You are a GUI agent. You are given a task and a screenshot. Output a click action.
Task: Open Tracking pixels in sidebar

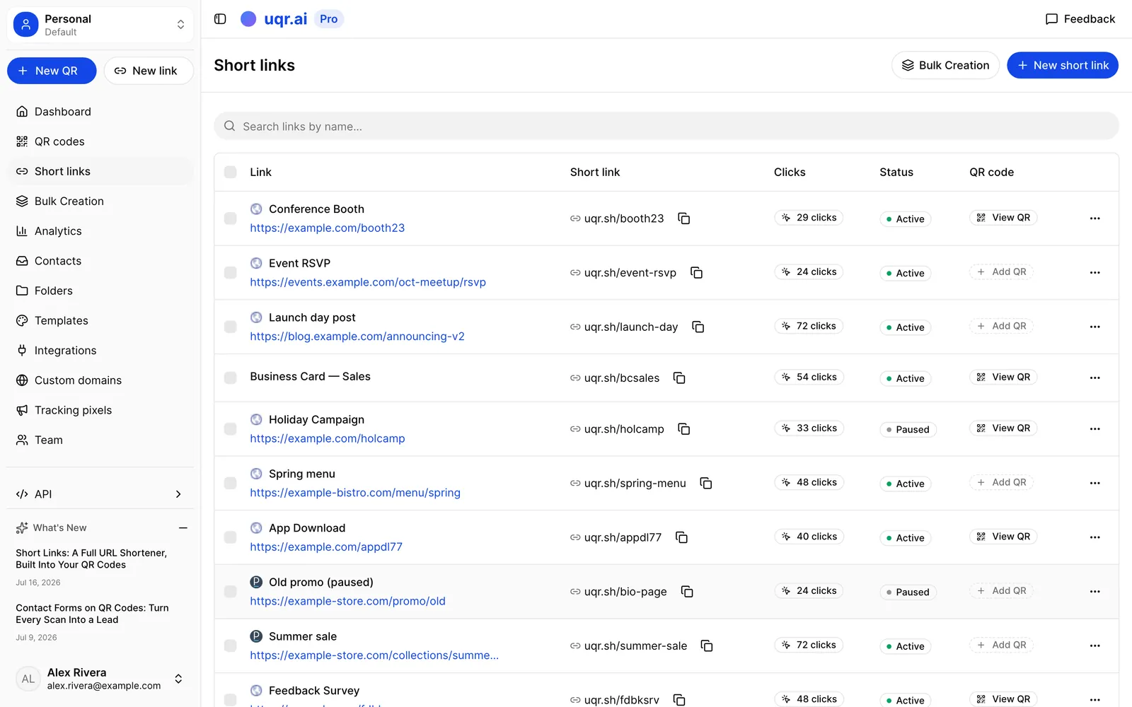pos(100,410)
